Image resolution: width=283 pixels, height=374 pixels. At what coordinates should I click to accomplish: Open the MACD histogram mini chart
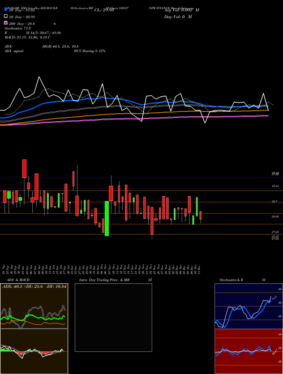coord(34,351)
